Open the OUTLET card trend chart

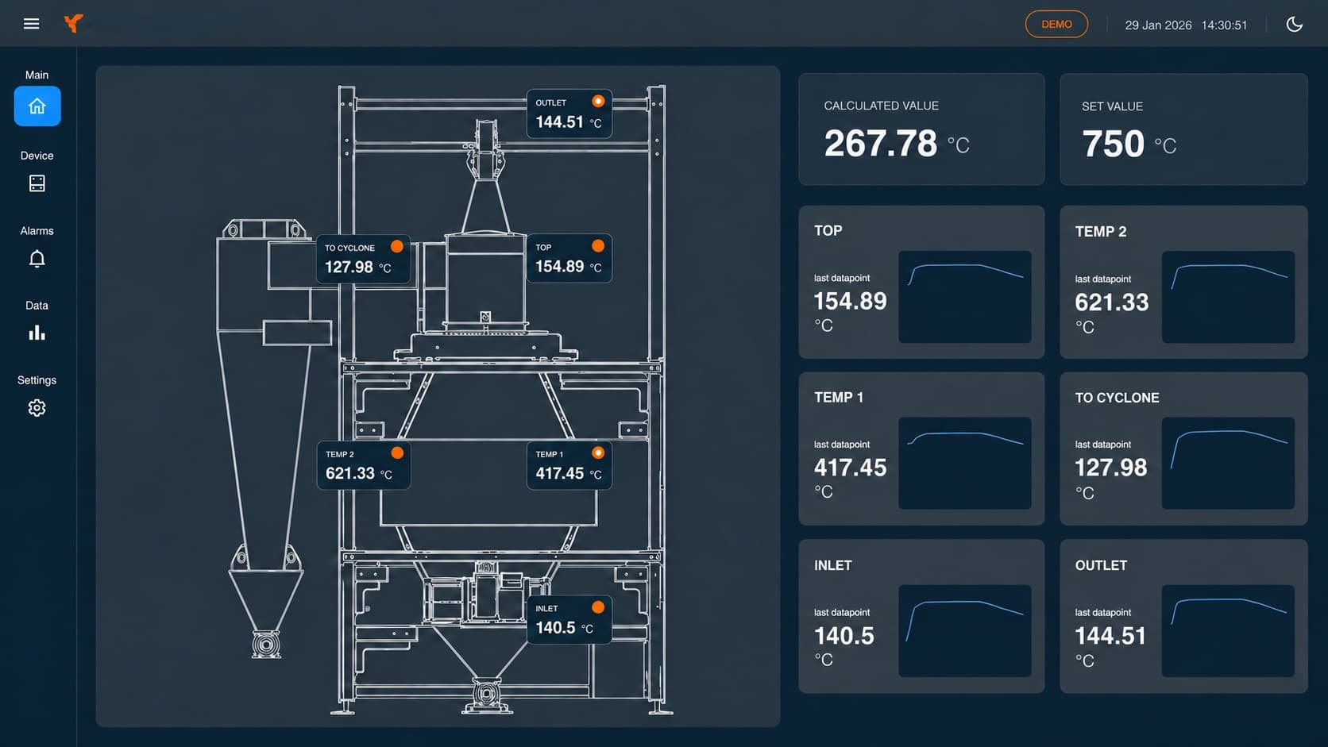click(1228, 631)
